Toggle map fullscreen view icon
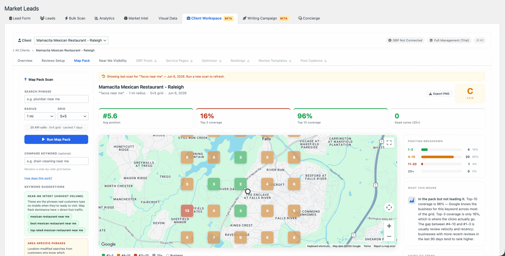Screen dimensions: 505x256 (389, 143)
